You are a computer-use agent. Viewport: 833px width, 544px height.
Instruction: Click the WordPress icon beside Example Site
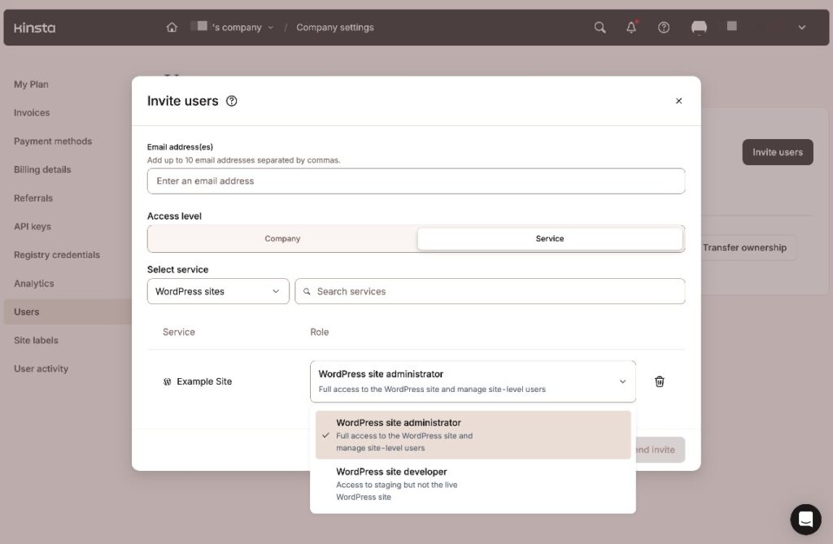pos(167,381)
